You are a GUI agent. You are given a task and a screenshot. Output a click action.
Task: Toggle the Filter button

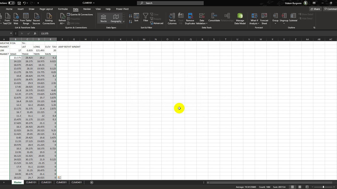pos(146,17)
